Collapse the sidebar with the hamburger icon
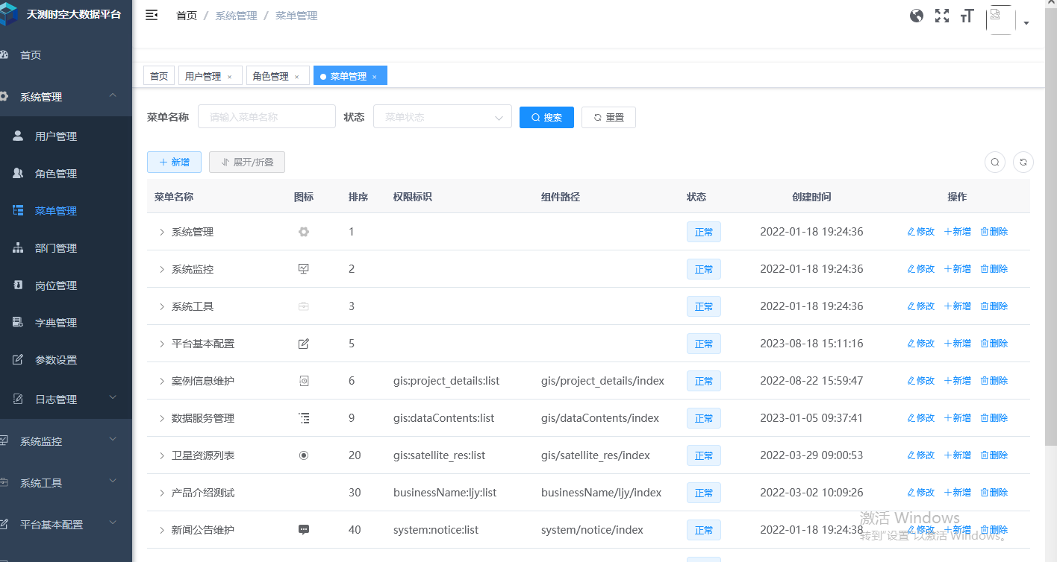 152,16
